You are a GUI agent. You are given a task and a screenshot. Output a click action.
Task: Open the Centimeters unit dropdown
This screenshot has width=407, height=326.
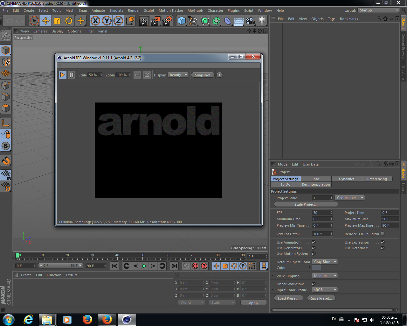pos(349,198)
